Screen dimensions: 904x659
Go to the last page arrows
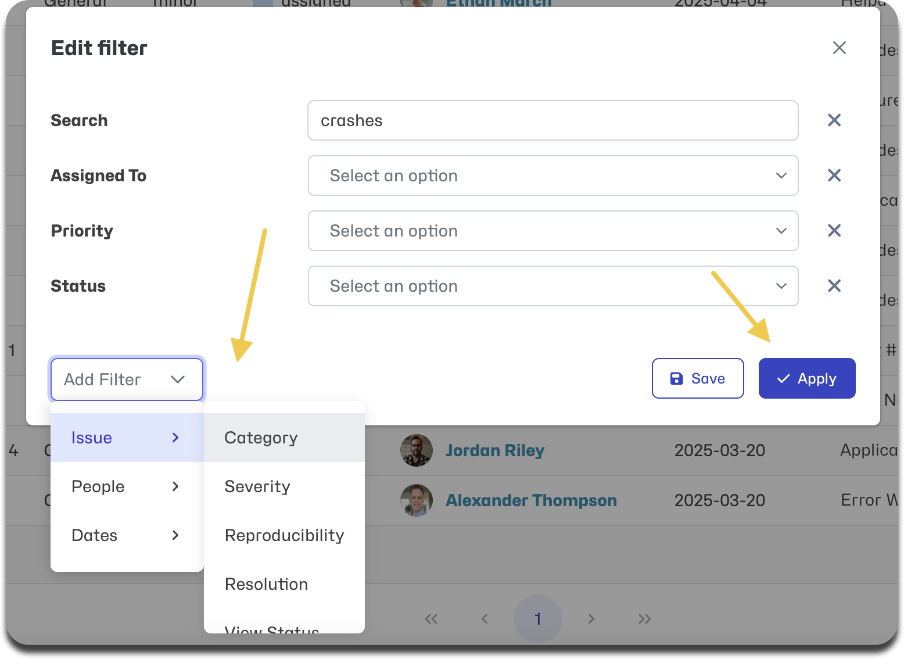(644, 619)
